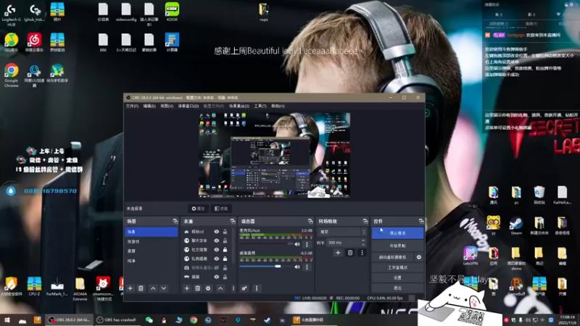Start the virtual camera with 启动虚拟摄像机

click(x=393, y=257)
